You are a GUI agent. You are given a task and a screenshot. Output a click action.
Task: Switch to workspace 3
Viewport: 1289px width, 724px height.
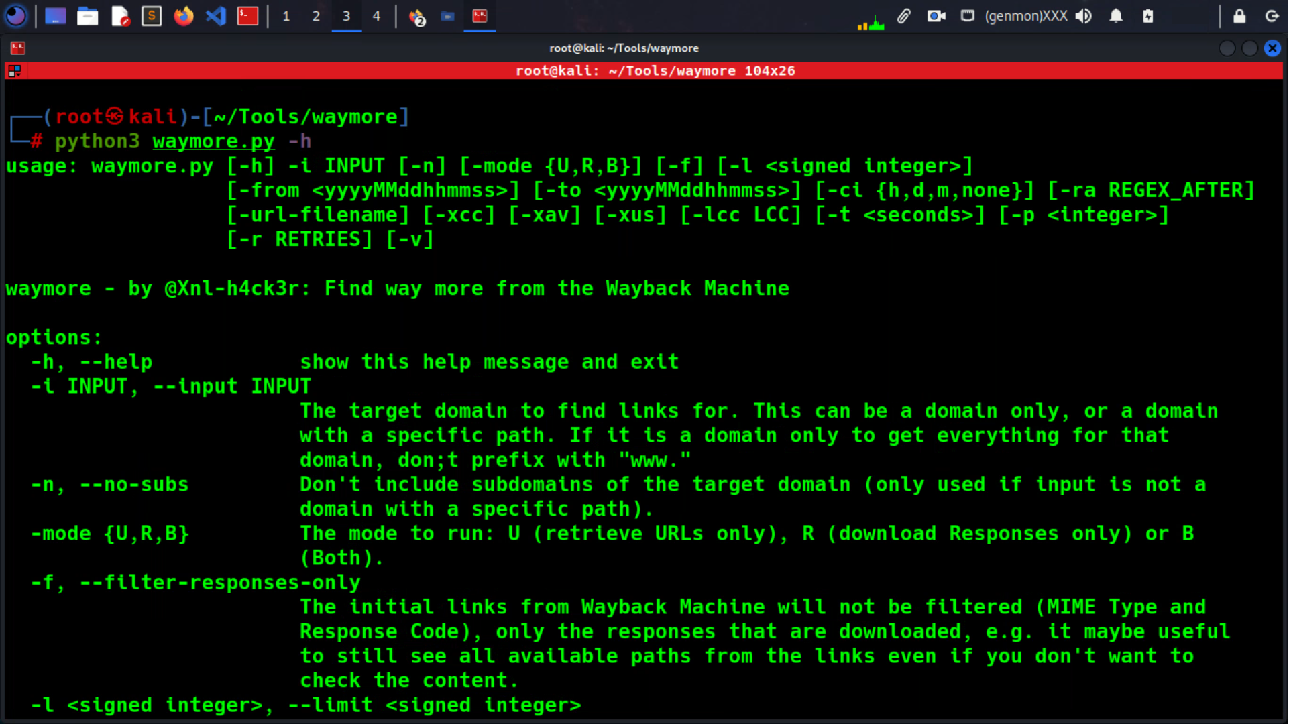(346, 16)
